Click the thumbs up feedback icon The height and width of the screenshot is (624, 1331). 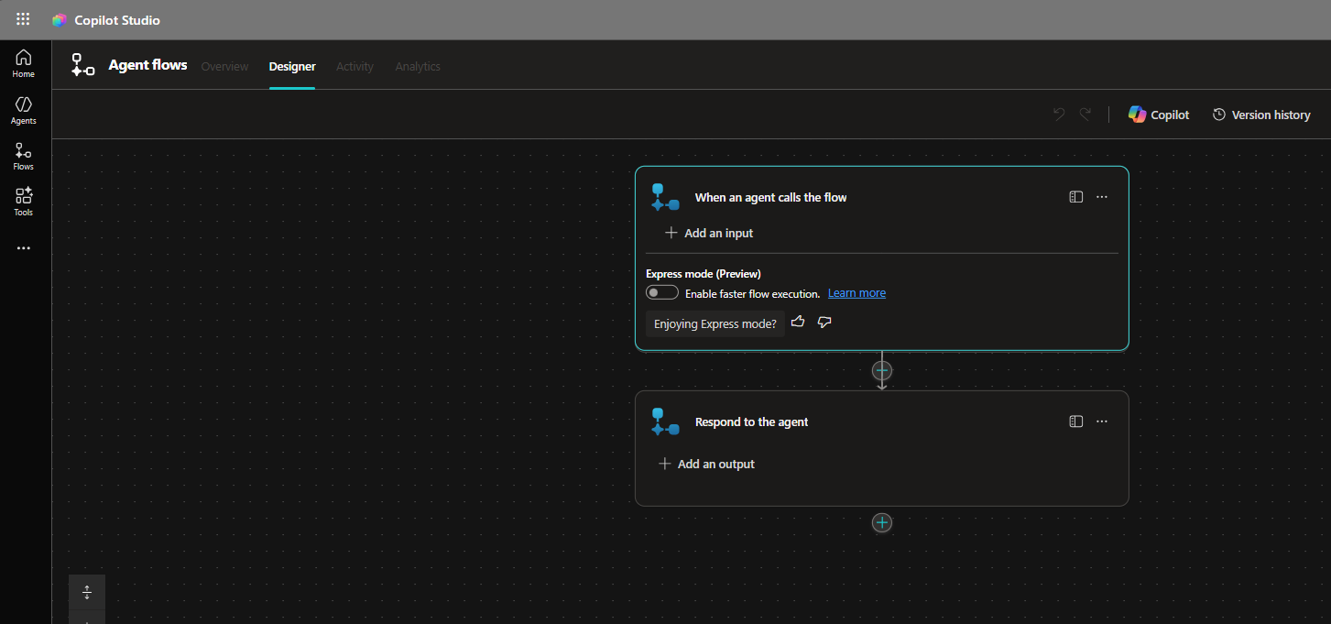[798, 323]
